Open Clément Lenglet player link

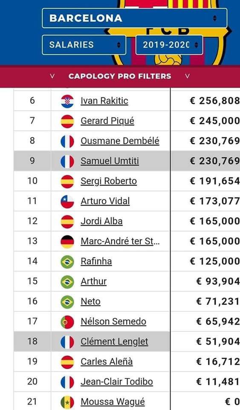click(x=114, y=342)
